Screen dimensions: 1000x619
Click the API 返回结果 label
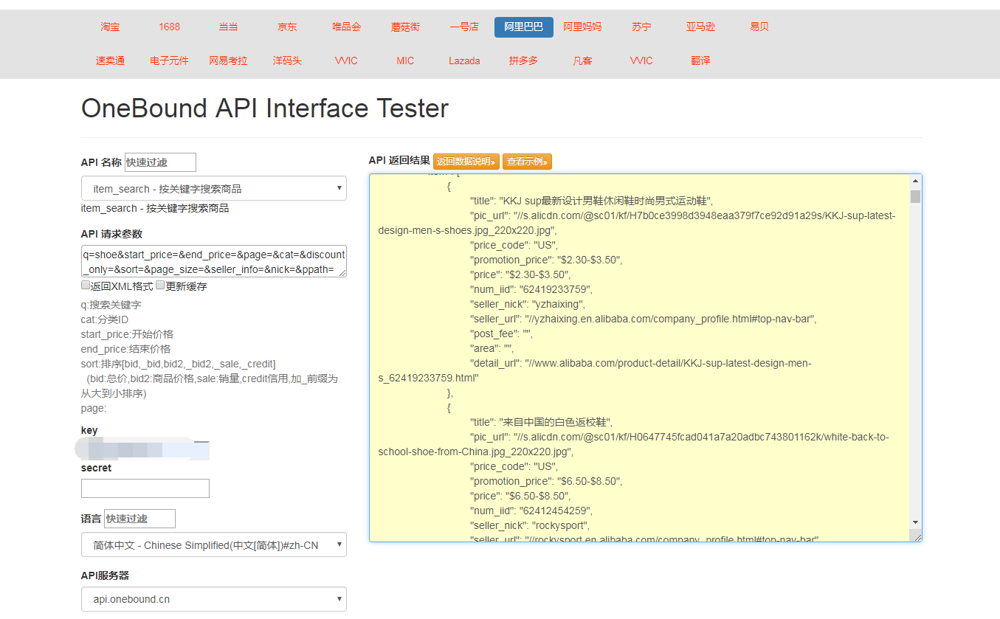click(399, 160)
